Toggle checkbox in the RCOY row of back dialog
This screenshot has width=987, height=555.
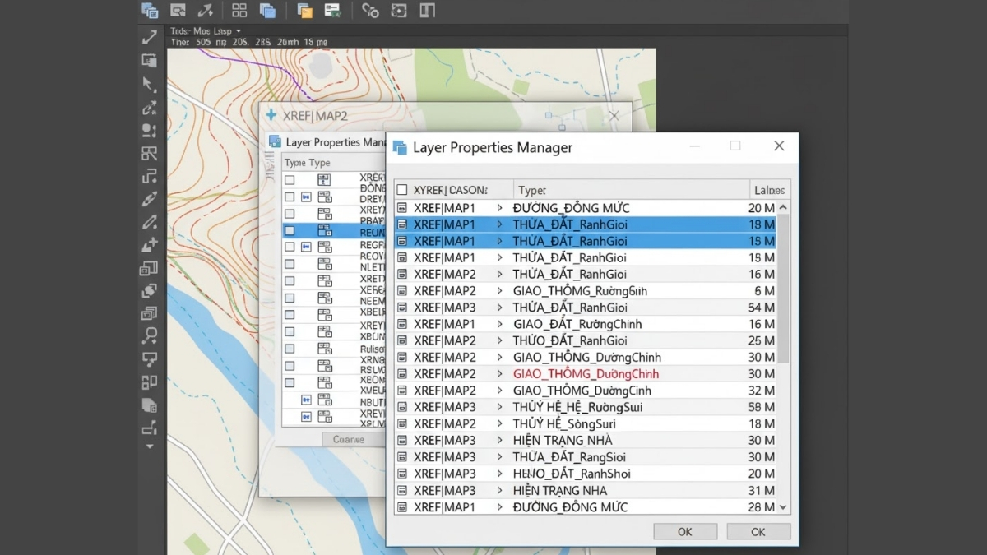pos(290,265)
